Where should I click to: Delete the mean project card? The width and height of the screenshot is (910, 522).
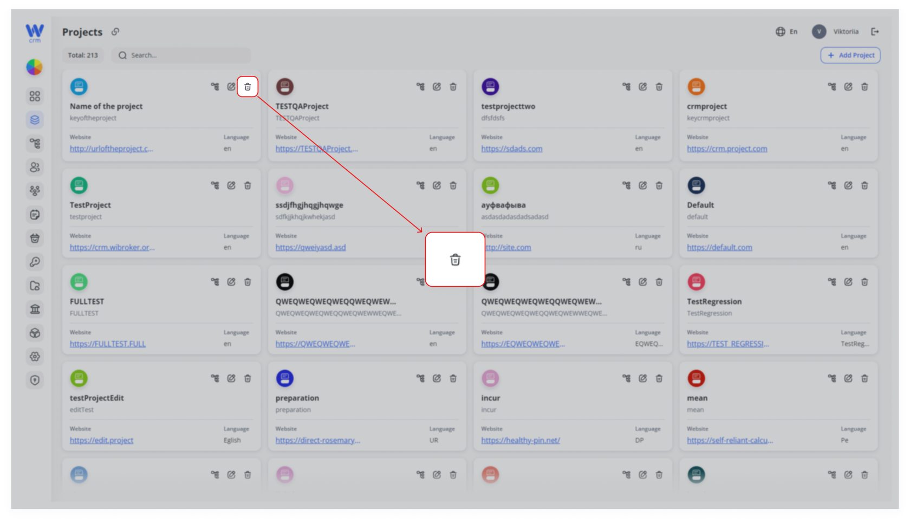click(864, 378)
